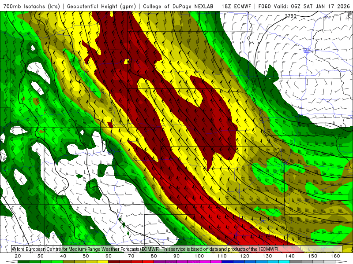Click the ECMWF copyright notice text
Screen dimensions: 353x264
pyautogui.click(x=145, y=249)
